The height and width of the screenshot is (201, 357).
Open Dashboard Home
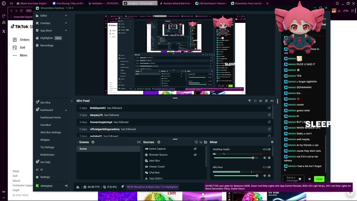tap(50, 118)
